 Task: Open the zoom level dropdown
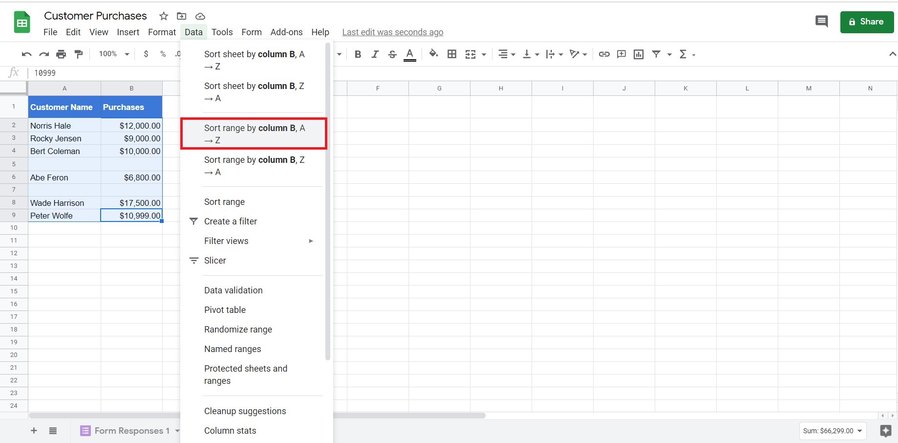[x=113, y=54]
